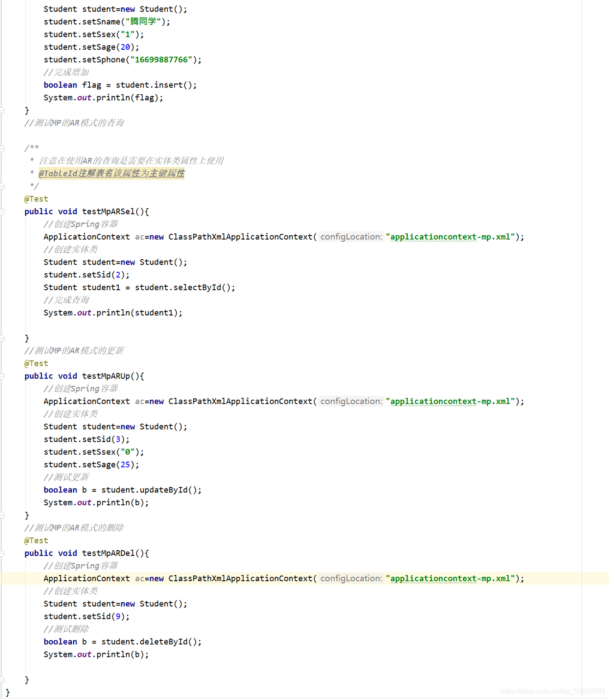
Task: Click the @Test annotation above testMpARUp
Action: click(36, 363)
